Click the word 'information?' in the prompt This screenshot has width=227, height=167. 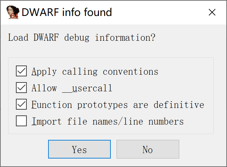[125, 37]
